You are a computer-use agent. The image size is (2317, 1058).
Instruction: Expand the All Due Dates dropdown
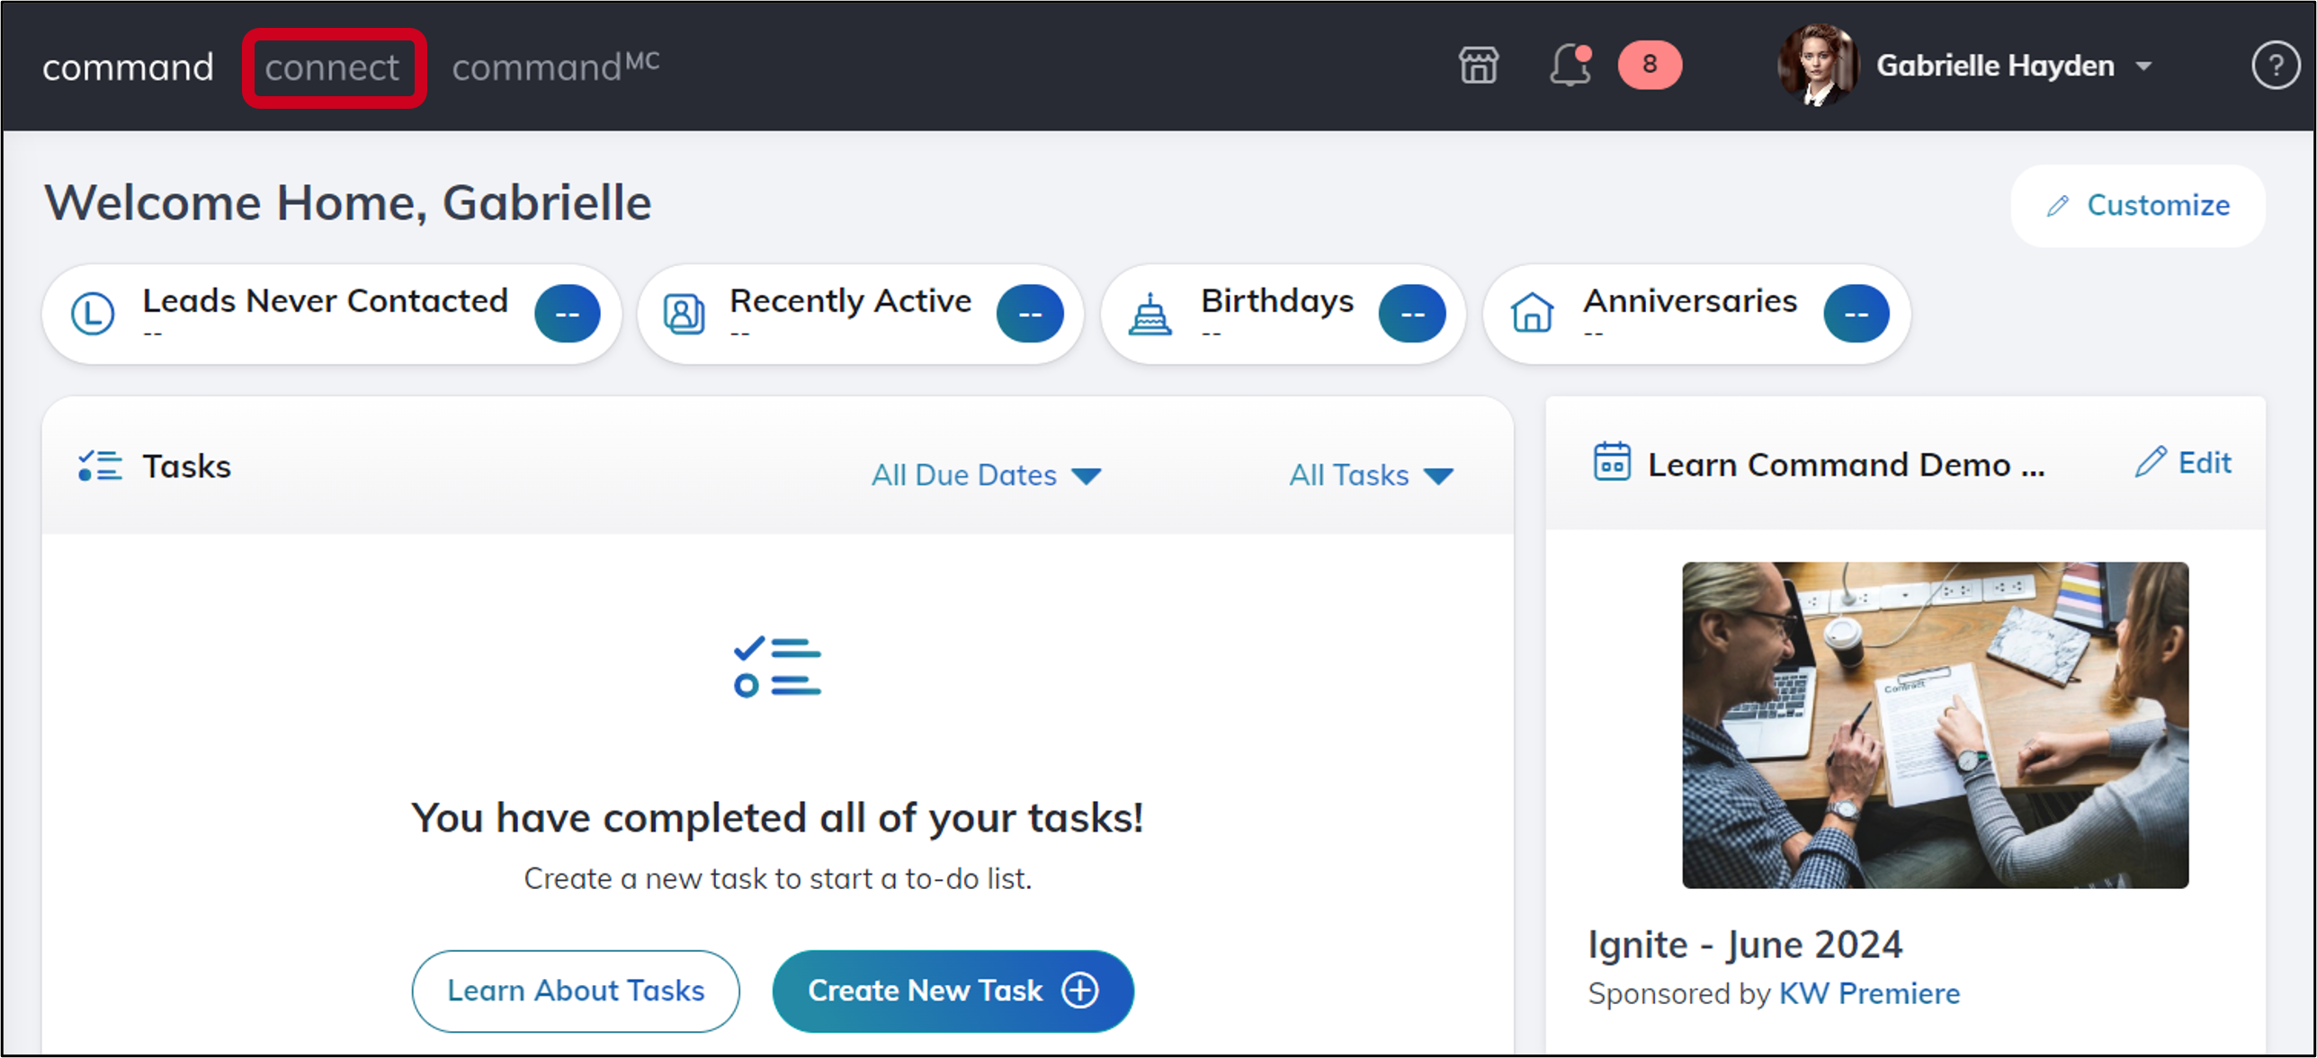(986, 475)
